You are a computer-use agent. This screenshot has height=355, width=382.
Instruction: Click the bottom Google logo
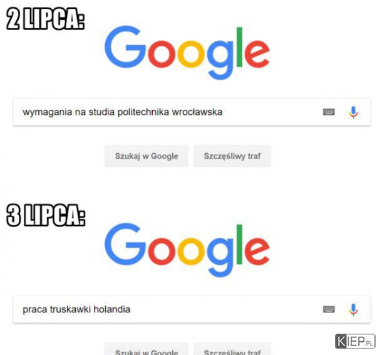[187, 250]
